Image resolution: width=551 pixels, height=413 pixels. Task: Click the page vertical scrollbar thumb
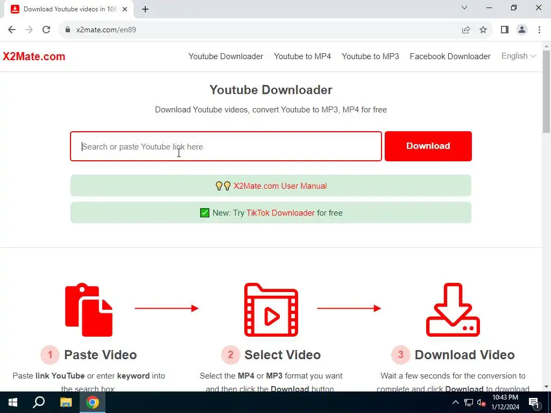(547, 91)
